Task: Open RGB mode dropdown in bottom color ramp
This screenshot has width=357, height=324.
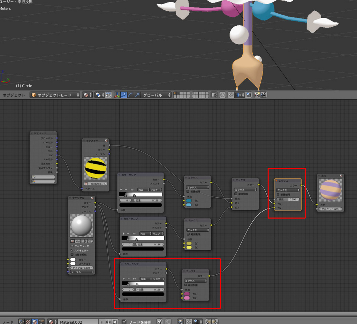Action: 145,279
